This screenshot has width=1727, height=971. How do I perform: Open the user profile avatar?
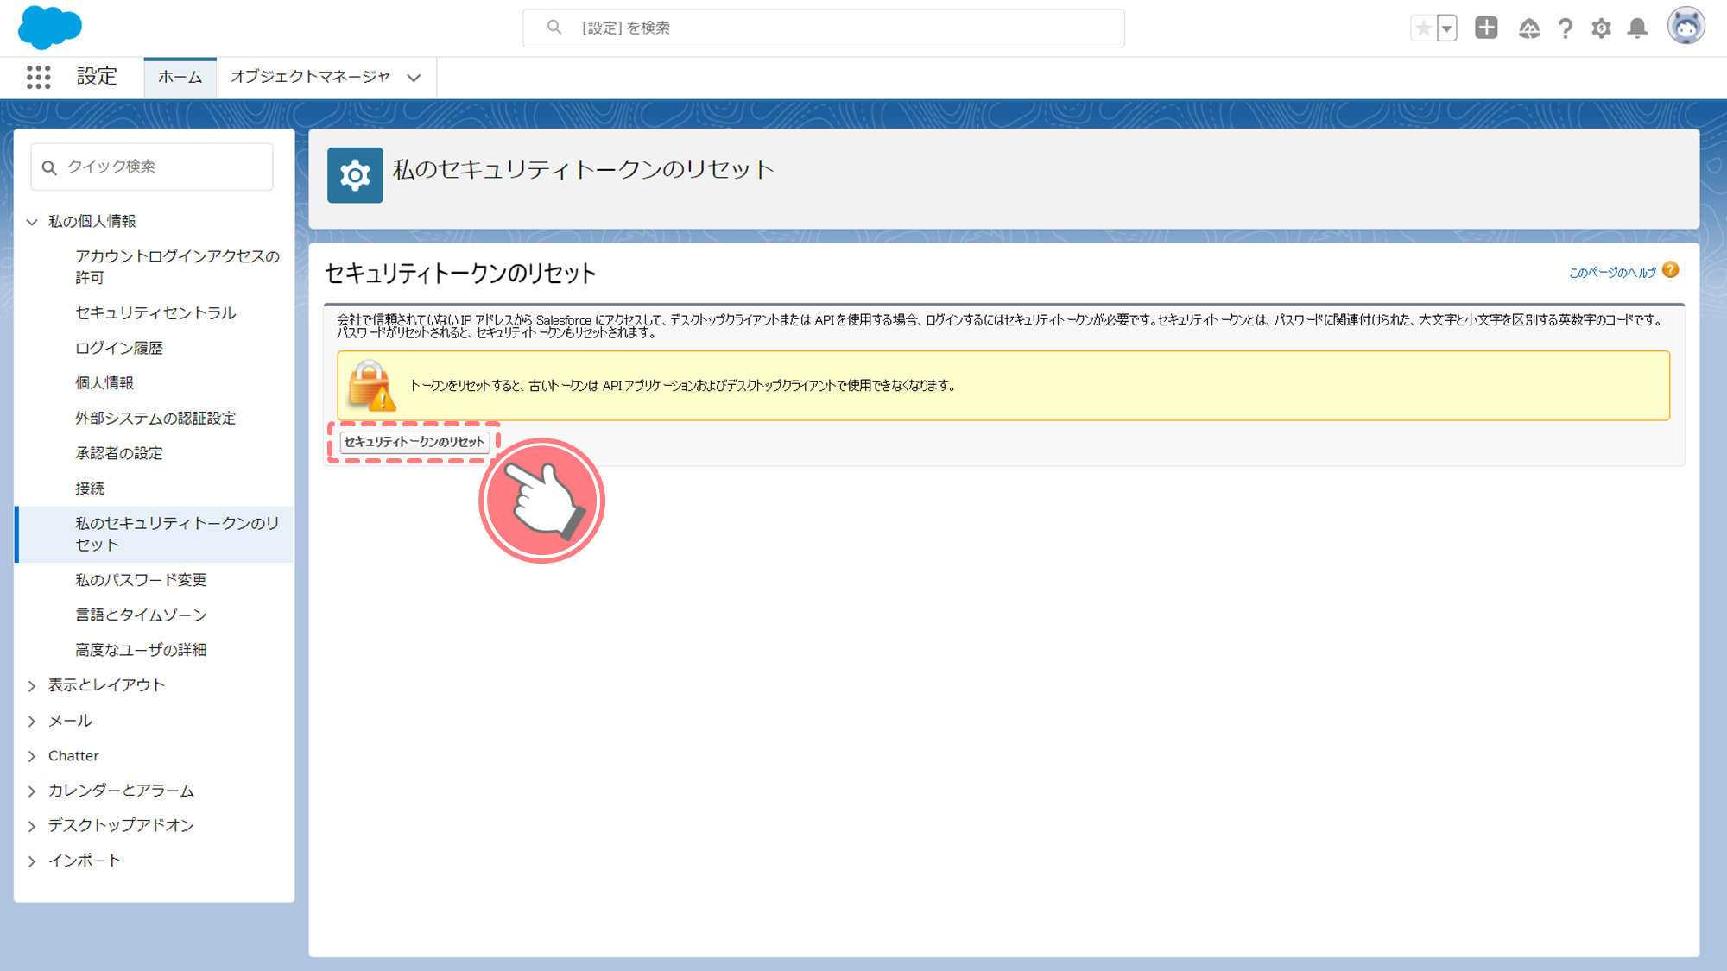click(1686, 27)
